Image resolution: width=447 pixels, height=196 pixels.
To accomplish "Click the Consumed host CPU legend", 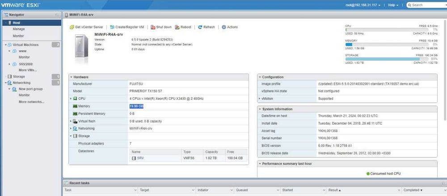I will [384, 174].
